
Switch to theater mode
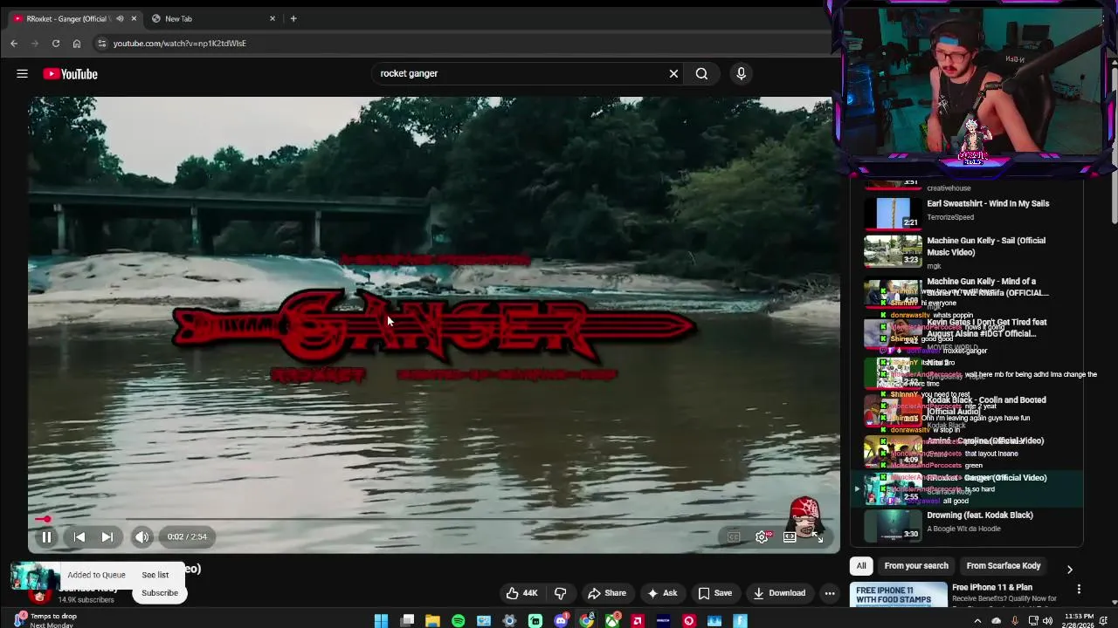click(790, 537)
